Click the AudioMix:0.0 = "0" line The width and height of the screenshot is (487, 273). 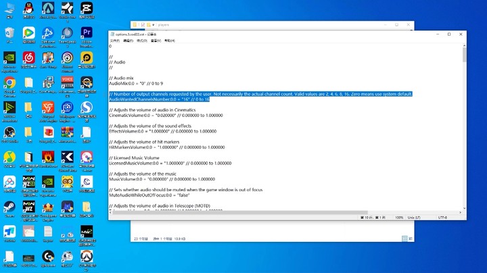point(136,83)
